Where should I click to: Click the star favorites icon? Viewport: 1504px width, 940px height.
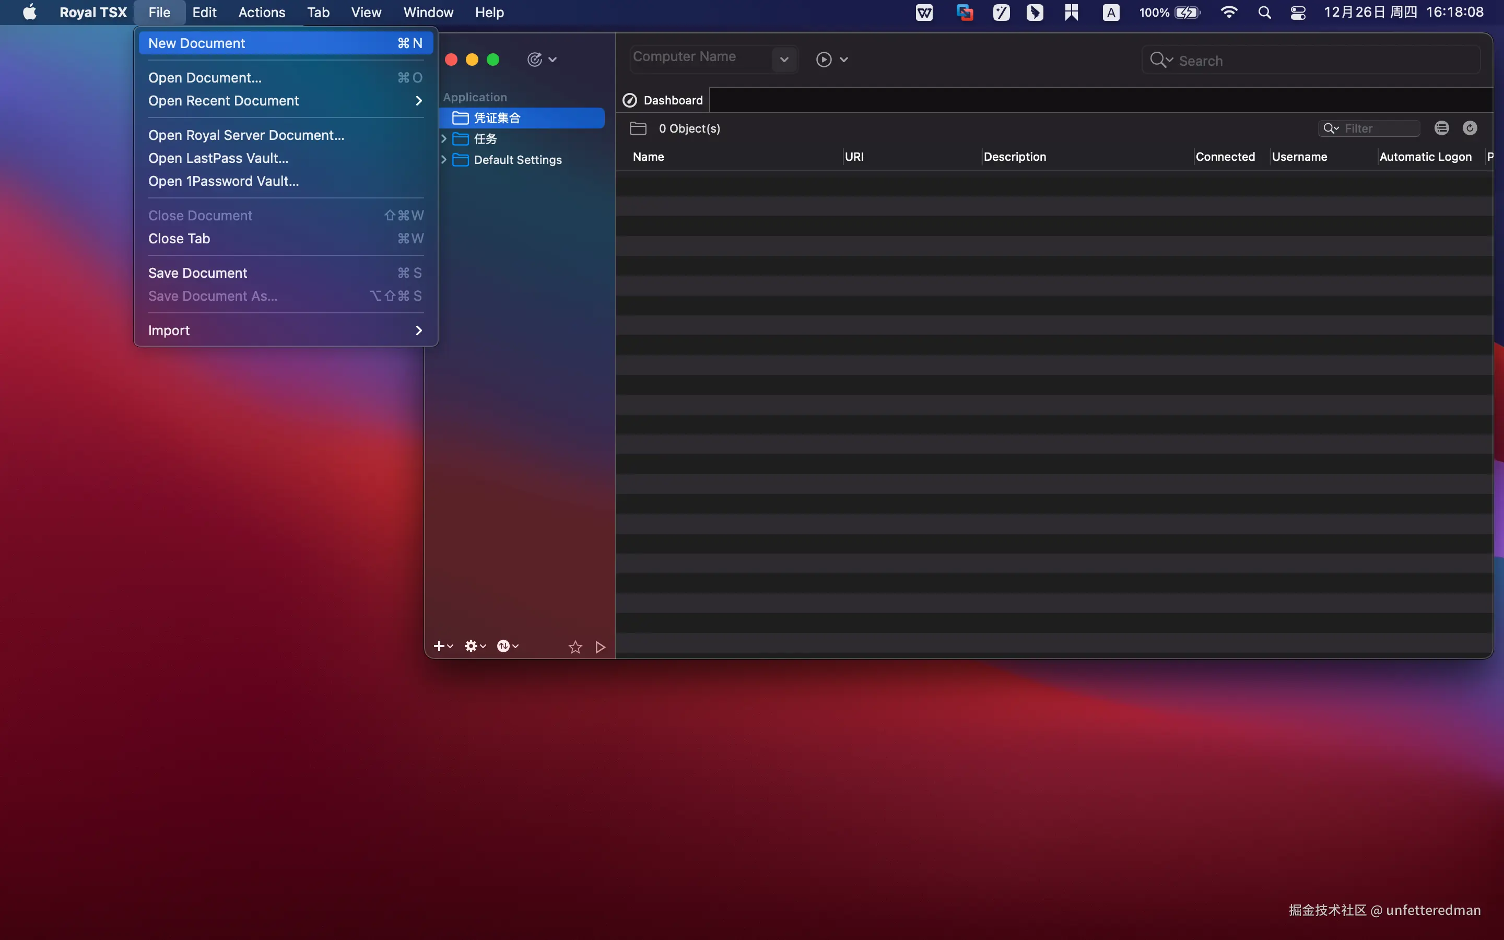point(575,647)
